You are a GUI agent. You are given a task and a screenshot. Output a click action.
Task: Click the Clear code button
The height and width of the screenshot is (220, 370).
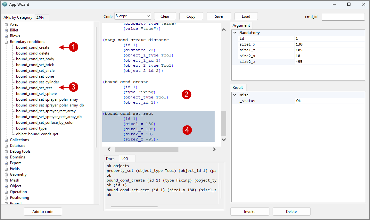pos(165,16)
